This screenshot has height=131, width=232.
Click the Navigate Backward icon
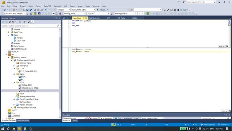click(5, 10)
